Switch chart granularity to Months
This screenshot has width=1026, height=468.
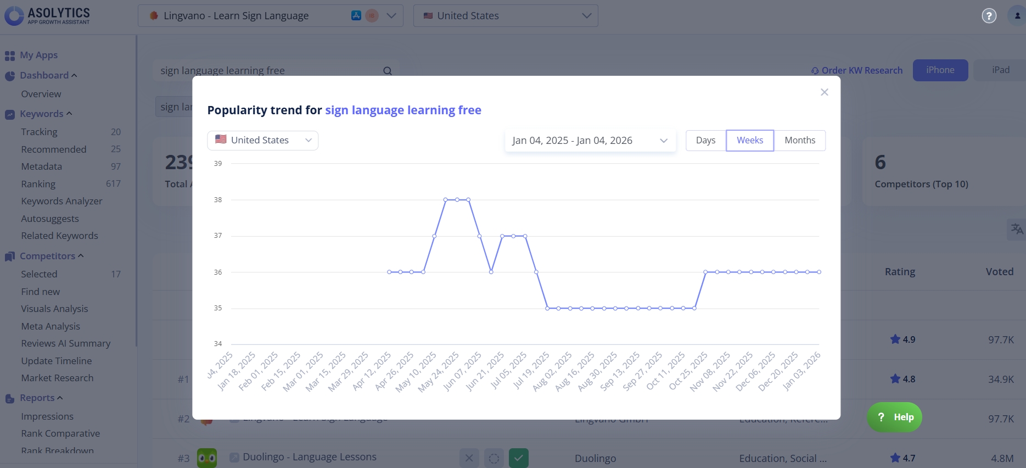[x=799, y=141]
